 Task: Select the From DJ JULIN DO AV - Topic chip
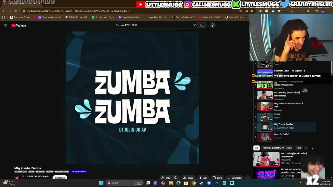tap(277, 148)
